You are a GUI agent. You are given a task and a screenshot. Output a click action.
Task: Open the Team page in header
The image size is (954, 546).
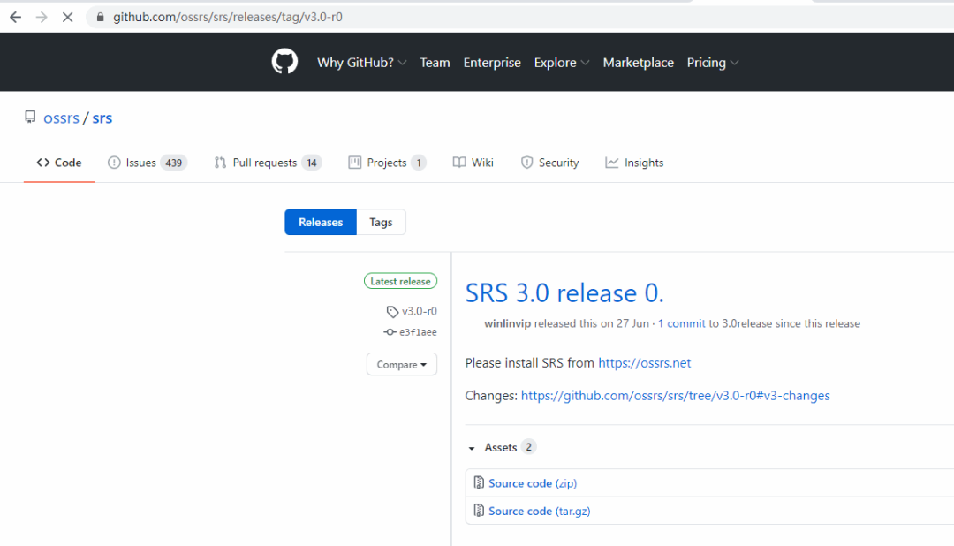click(435, 63)
